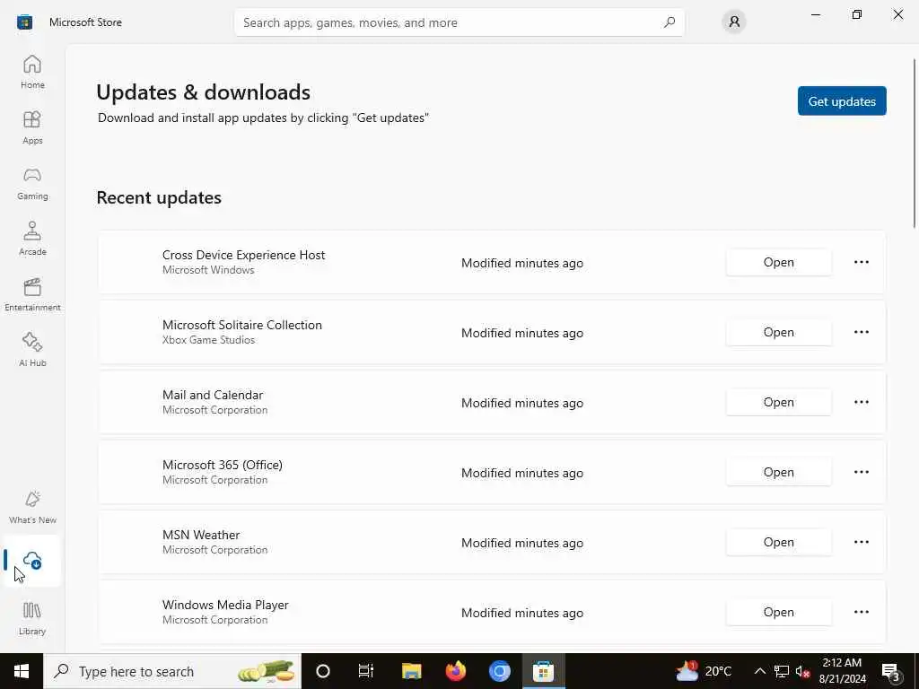Select the Microsoft 365 (Office) title

click(223, 465)
